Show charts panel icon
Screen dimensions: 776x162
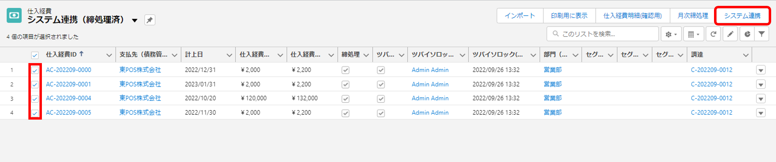(x=747, y=34)
